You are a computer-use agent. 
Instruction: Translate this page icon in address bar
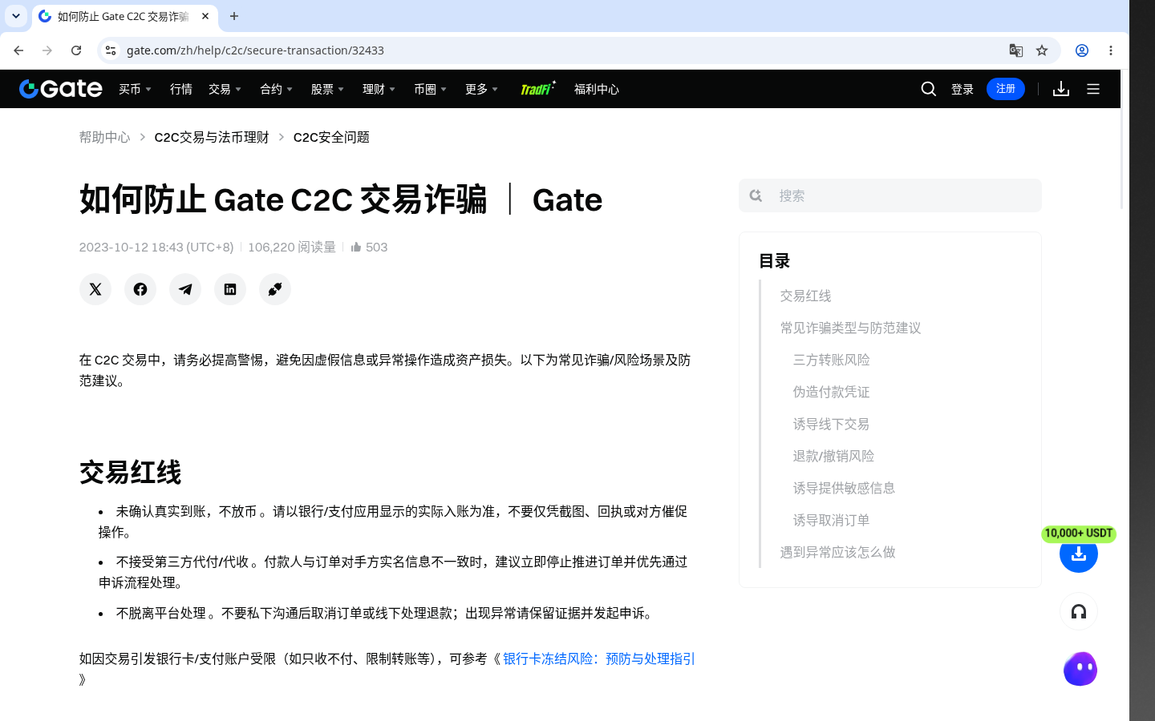point(1016,50)
